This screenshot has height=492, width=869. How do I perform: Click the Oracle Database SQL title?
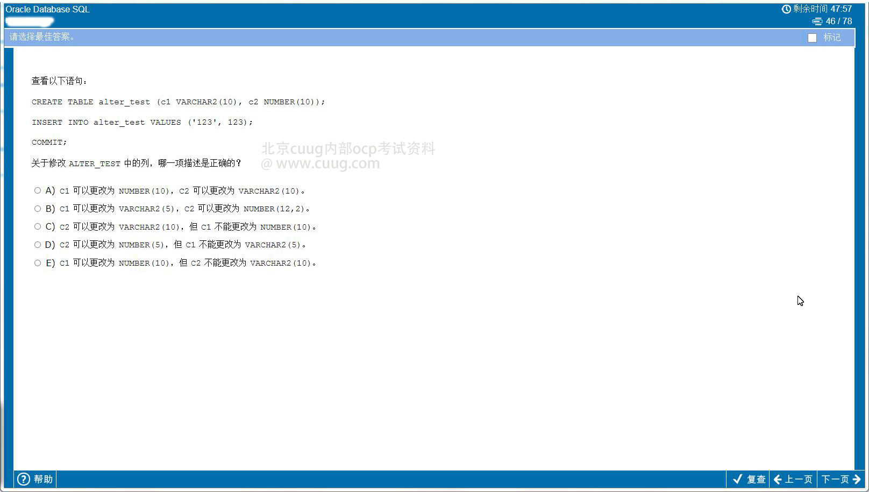[x=48, y=9]
